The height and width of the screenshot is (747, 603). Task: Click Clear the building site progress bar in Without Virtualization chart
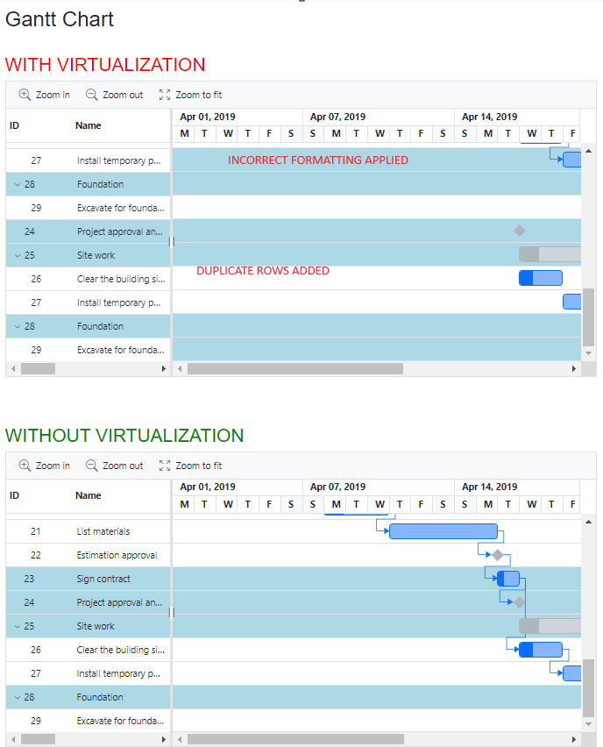pos(540,650)
